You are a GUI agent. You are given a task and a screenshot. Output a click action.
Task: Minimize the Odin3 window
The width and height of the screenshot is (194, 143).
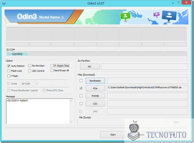coord(173,3)
